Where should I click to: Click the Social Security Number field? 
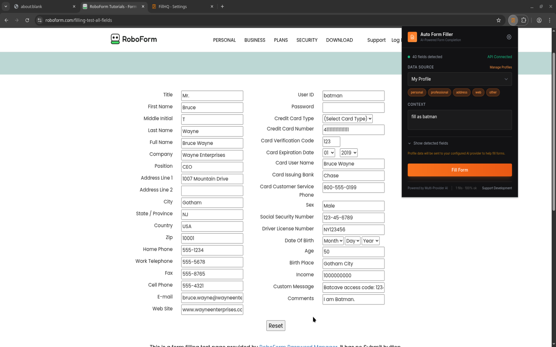pyautogui.click(x=353, y=218)
